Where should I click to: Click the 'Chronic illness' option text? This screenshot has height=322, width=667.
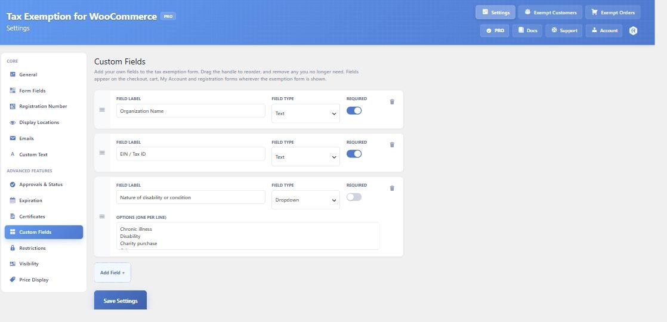pos(135,229)
